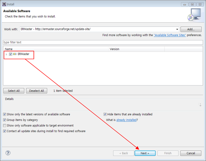This screenshot has height=161, width=206.
Task: Minimize the Install window
Action: click(185, 4)
